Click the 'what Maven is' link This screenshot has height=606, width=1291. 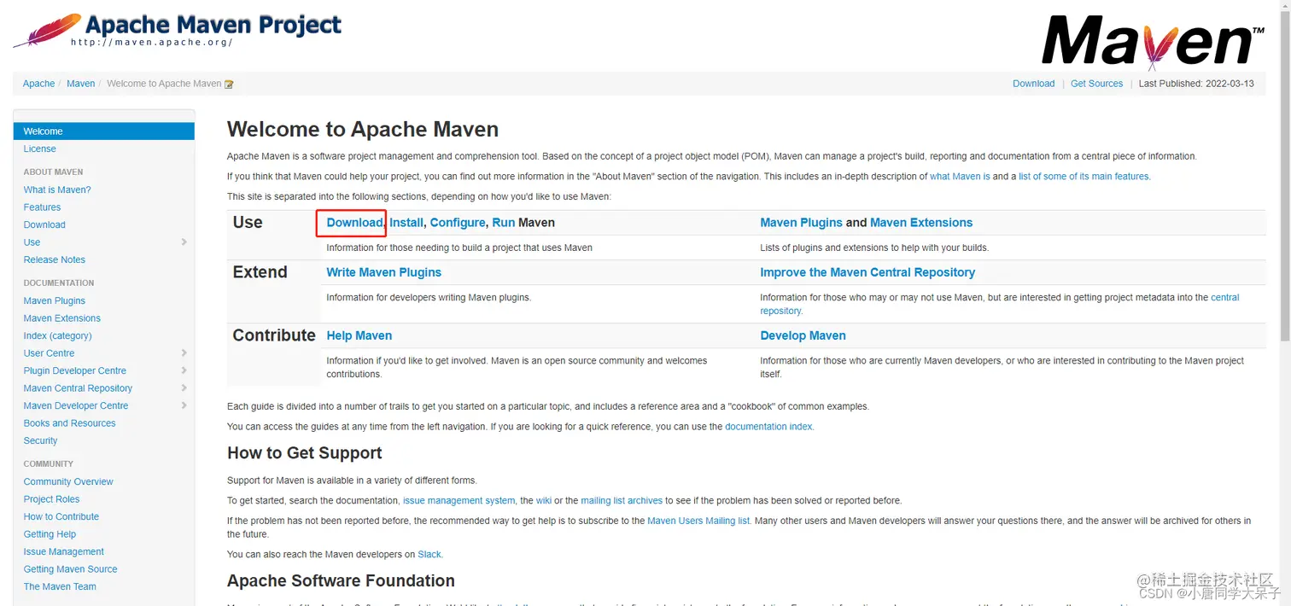[960, 177]
